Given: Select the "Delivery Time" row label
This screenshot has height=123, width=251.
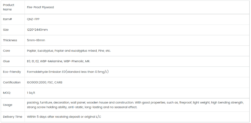Looking at the screenshot, I should pyautogui.click(x=13, y=117).
